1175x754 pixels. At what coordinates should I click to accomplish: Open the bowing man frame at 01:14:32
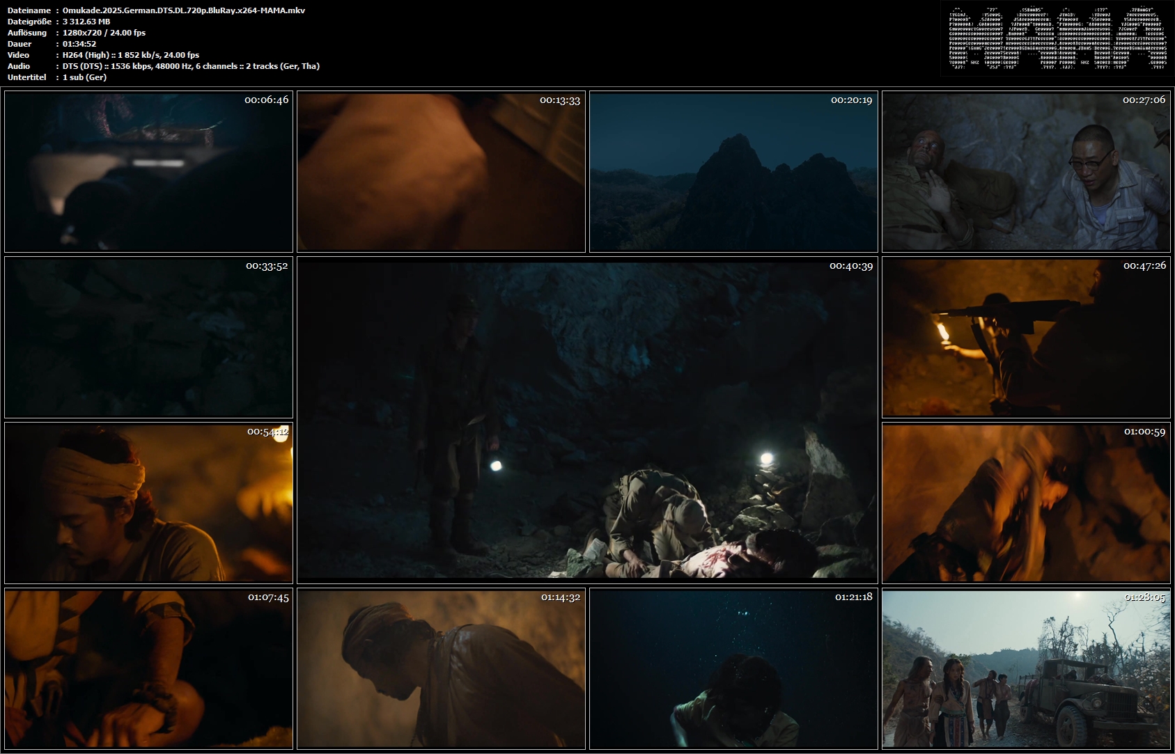441,668
